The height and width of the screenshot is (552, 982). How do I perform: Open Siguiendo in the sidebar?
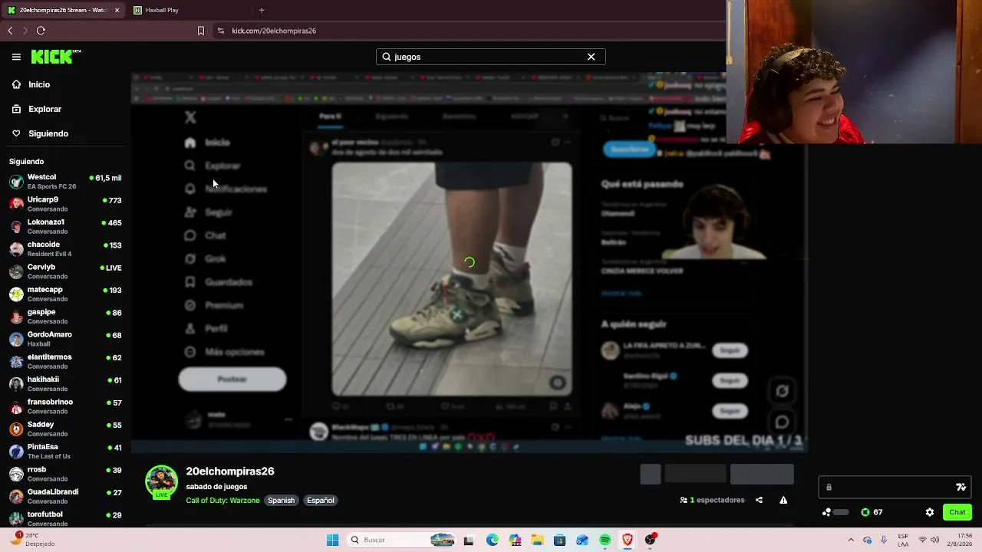48,133
